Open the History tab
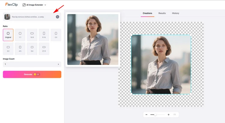 click(x=175, y=13)
